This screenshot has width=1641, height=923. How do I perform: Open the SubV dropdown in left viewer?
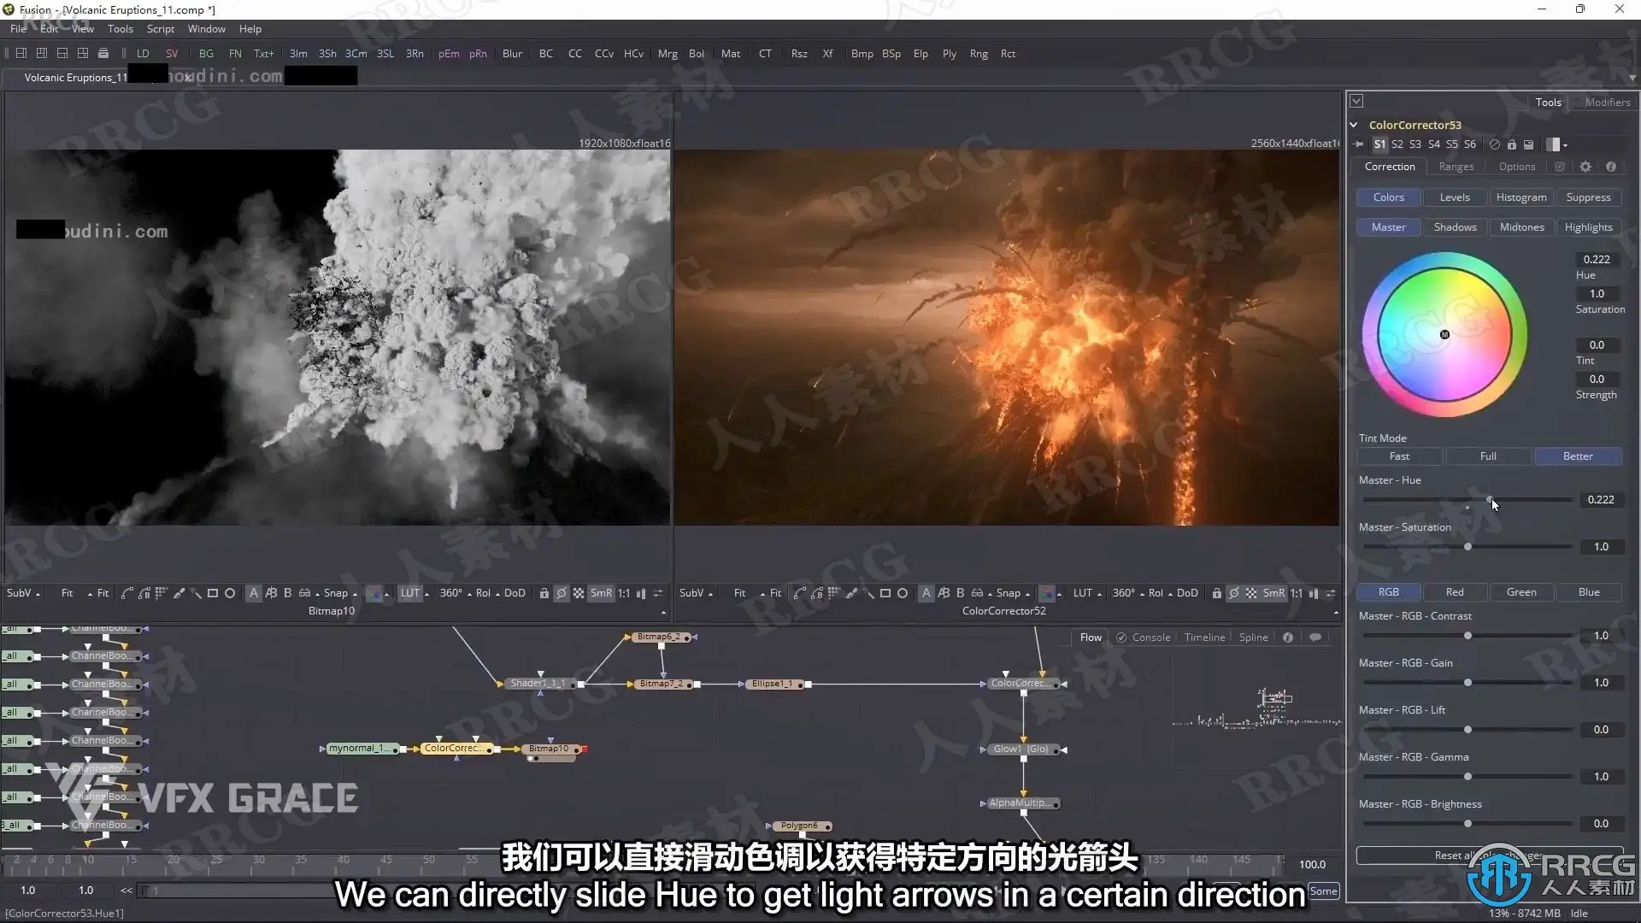[x=23, y=593]
